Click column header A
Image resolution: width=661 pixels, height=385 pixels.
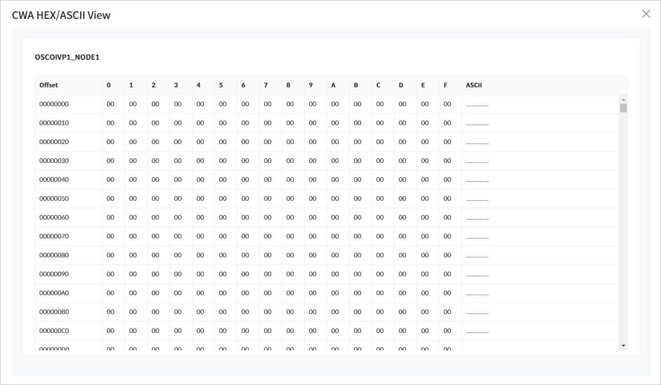coord(333,85)
